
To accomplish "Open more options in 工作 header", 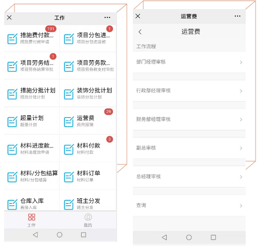I will click(x=107, y=17).
